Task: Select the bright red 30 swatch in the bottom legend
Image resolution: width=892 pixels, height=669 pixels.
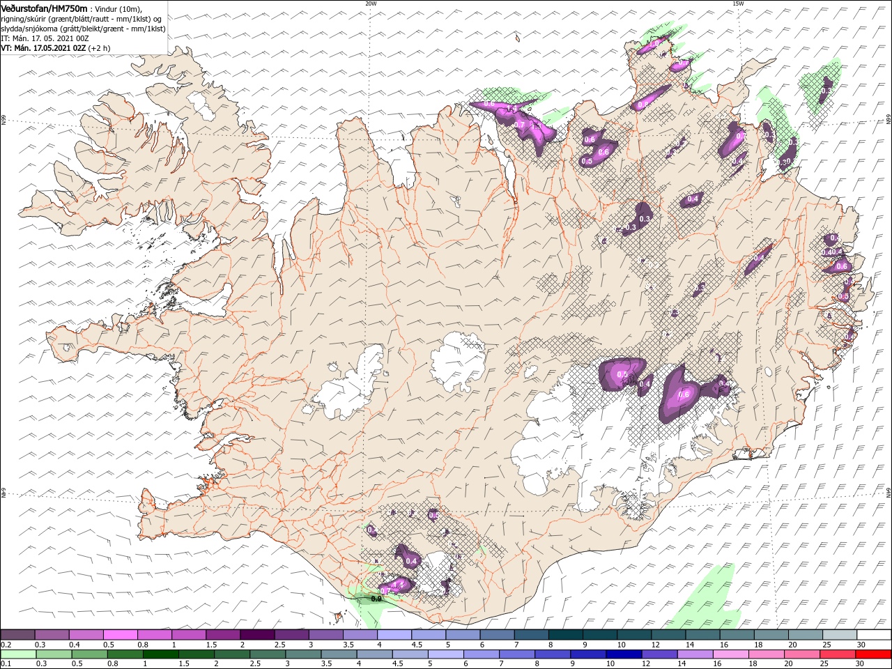Action: [873, 654]
